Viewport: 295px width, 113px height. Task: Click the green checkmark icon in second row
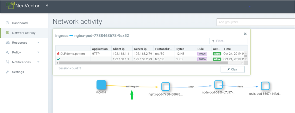coord(58,59)
